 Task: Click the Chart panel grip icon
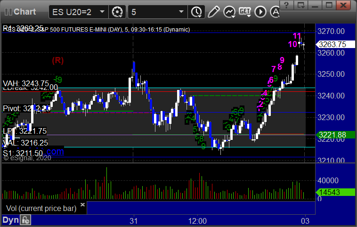click(x=8, y=12)
